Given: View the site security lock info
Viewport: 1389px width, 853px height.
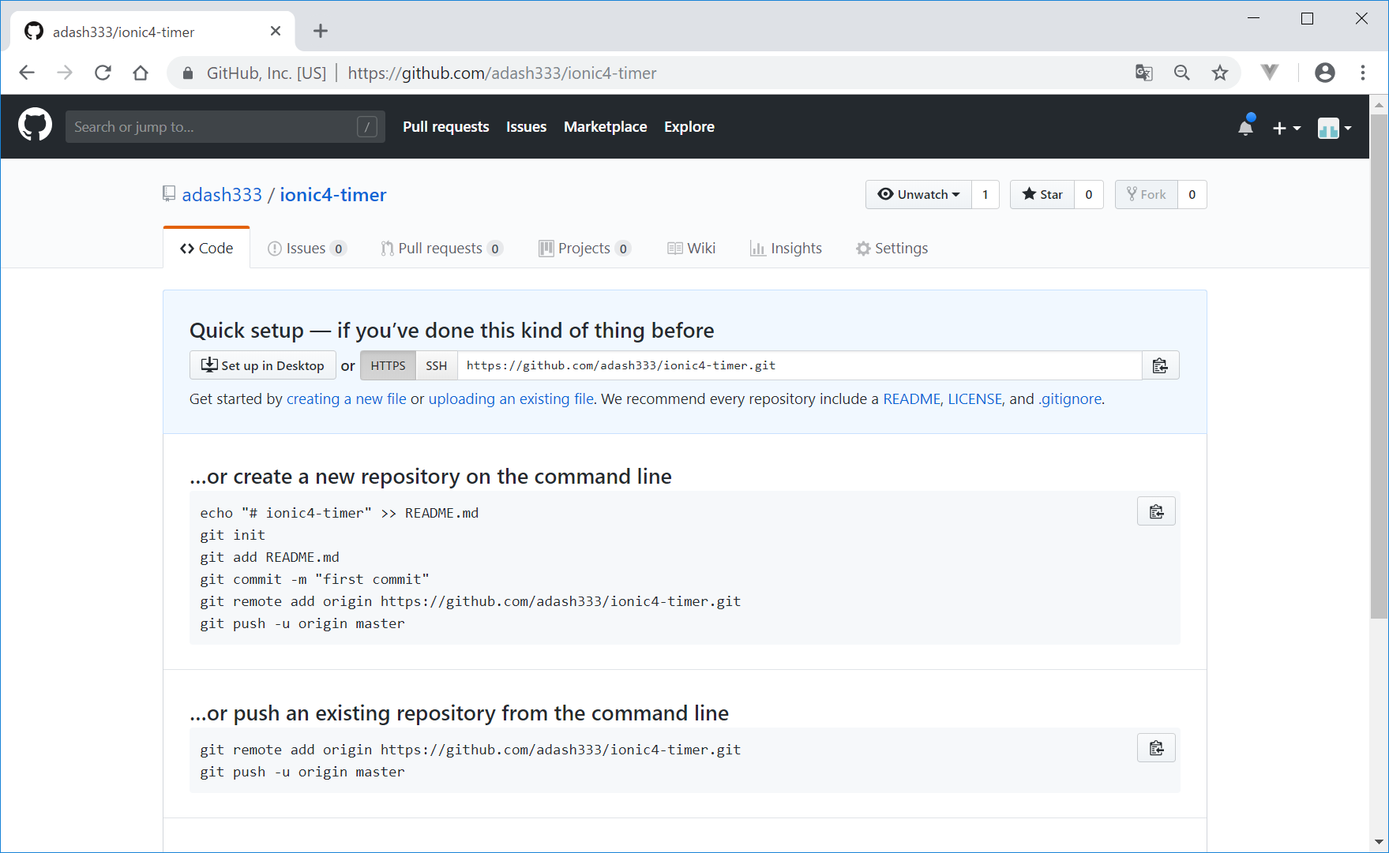Looking at the screenshot, I should tap(188, 73).
